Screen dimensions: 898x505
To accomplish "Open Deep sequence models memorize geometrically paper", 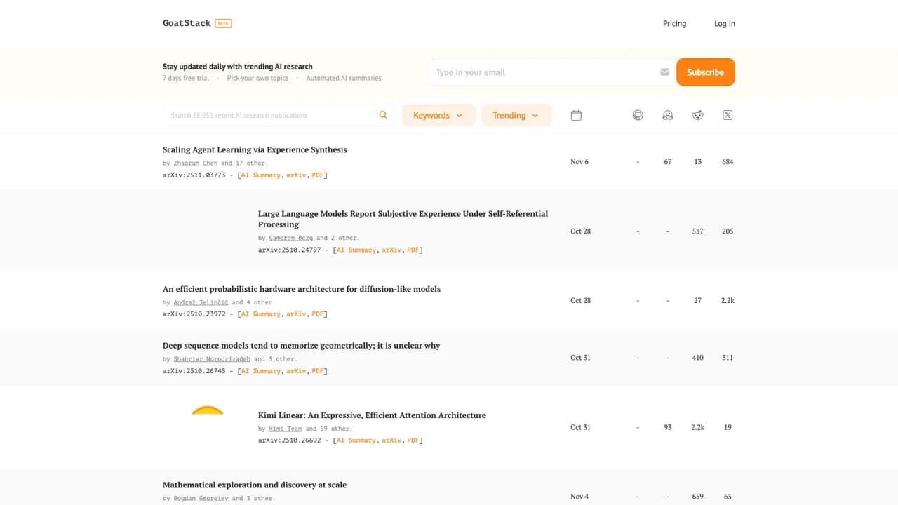I will 302,346.
